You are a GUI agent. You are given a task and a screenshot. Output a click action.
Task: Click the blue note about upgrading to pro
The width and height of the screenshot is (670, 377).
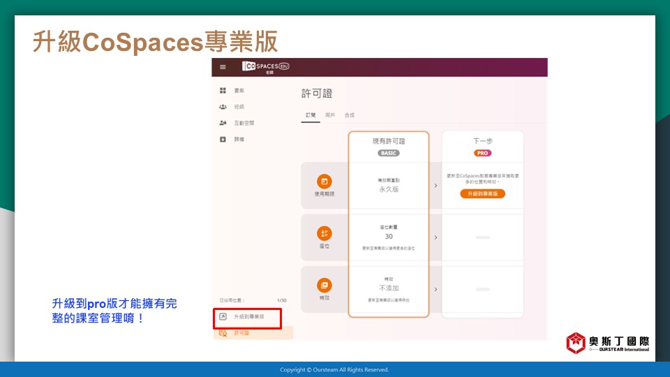(114, 311)
